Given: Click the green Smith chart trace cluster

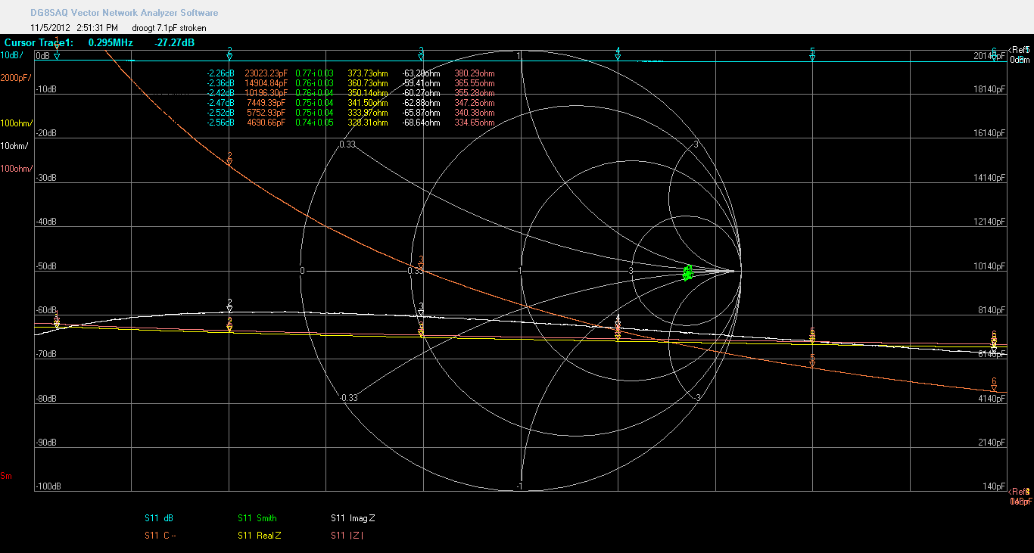Looking at the screenshot, I should click(x=687, y=272).
